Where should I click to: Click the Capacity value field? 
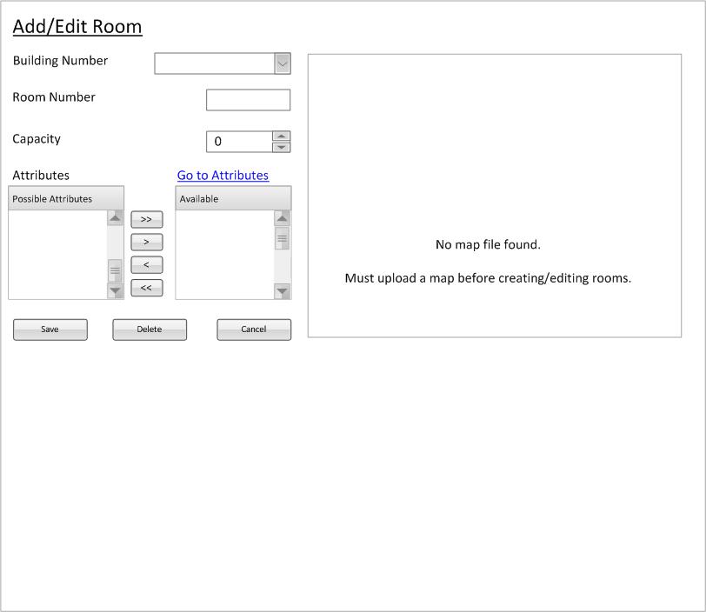(x=239, y=142)
